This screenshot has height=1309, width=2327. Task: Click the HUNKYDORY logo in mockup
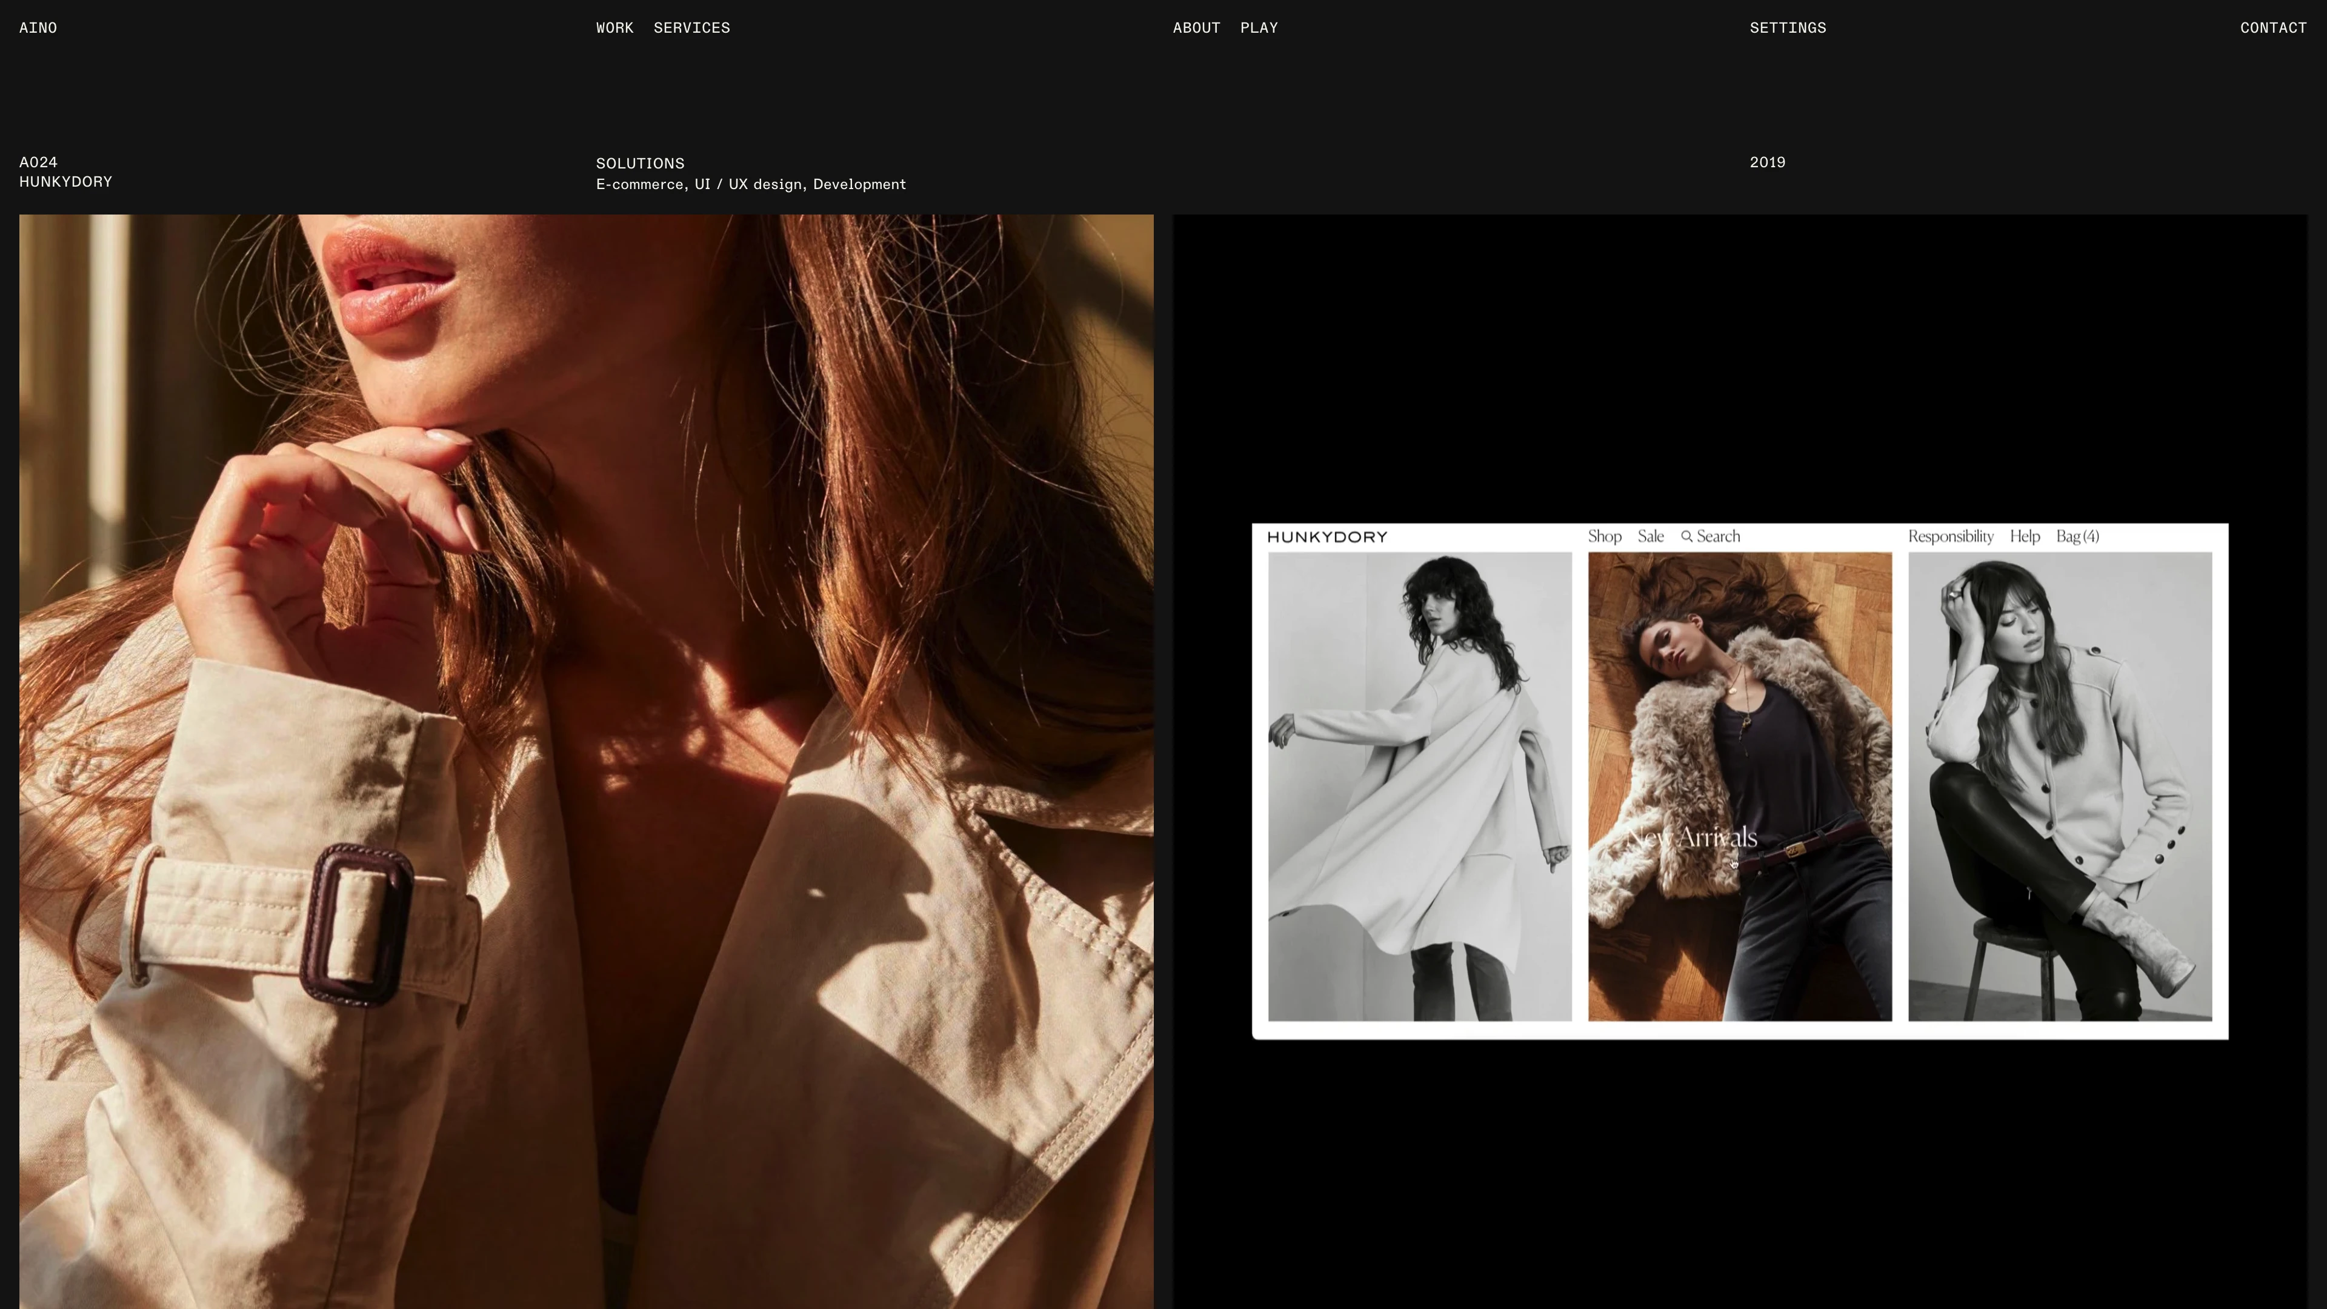1326,538
